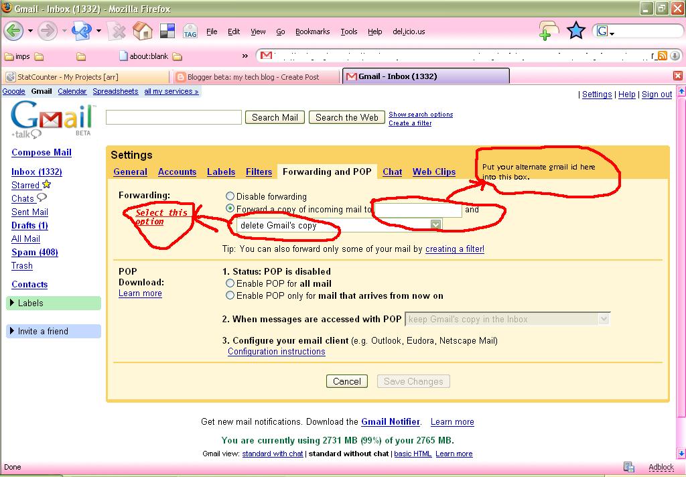Select Disable forwarding radio button
686x477 pixels.
[230, 196]
